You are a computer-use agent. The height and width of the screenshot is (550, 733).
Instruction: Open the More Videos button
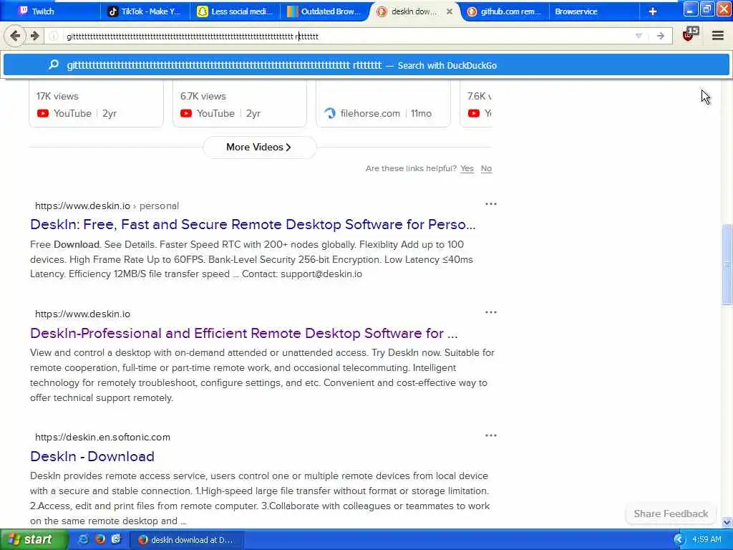[259, 148]
